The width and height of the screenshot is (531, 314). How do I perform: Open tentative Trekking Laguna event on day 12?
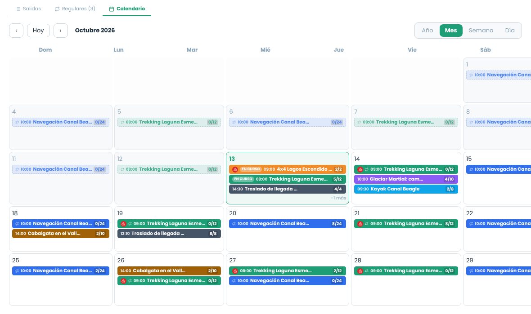click(169, 169)
